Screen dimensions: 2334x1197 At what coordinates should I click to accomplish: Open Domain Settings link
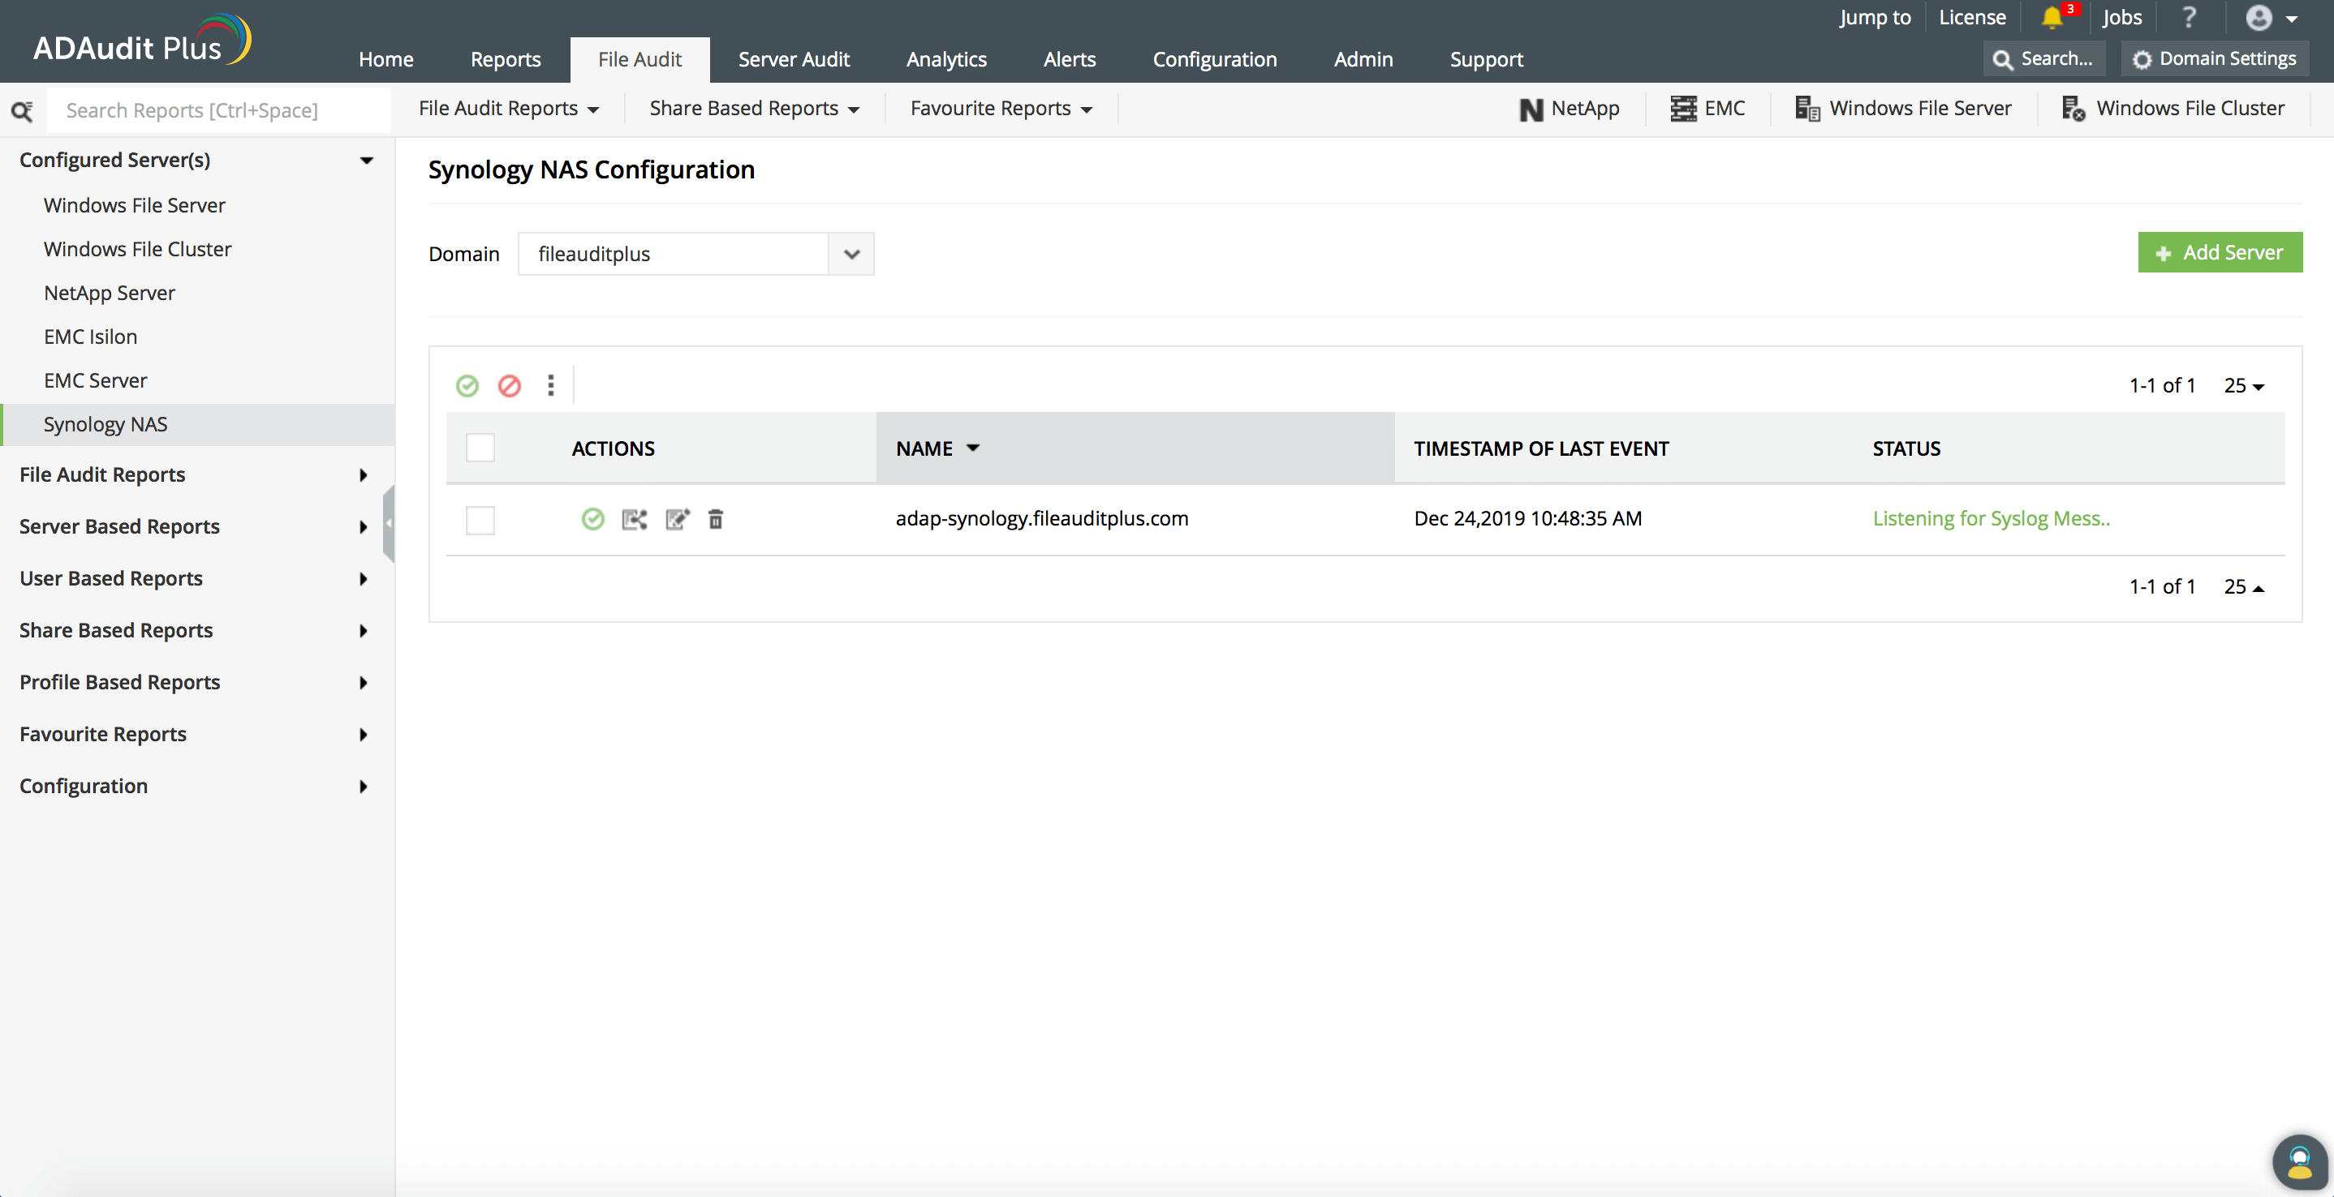(2215, 59)
